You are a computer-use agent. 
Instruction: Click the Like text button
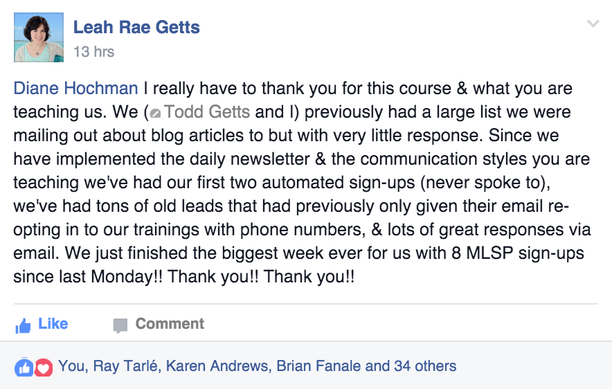point(53,323)
